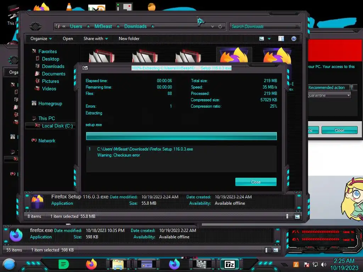Expand the address bar history dropdown
Screen dimensions: 363x272
(x=212, y=27)
